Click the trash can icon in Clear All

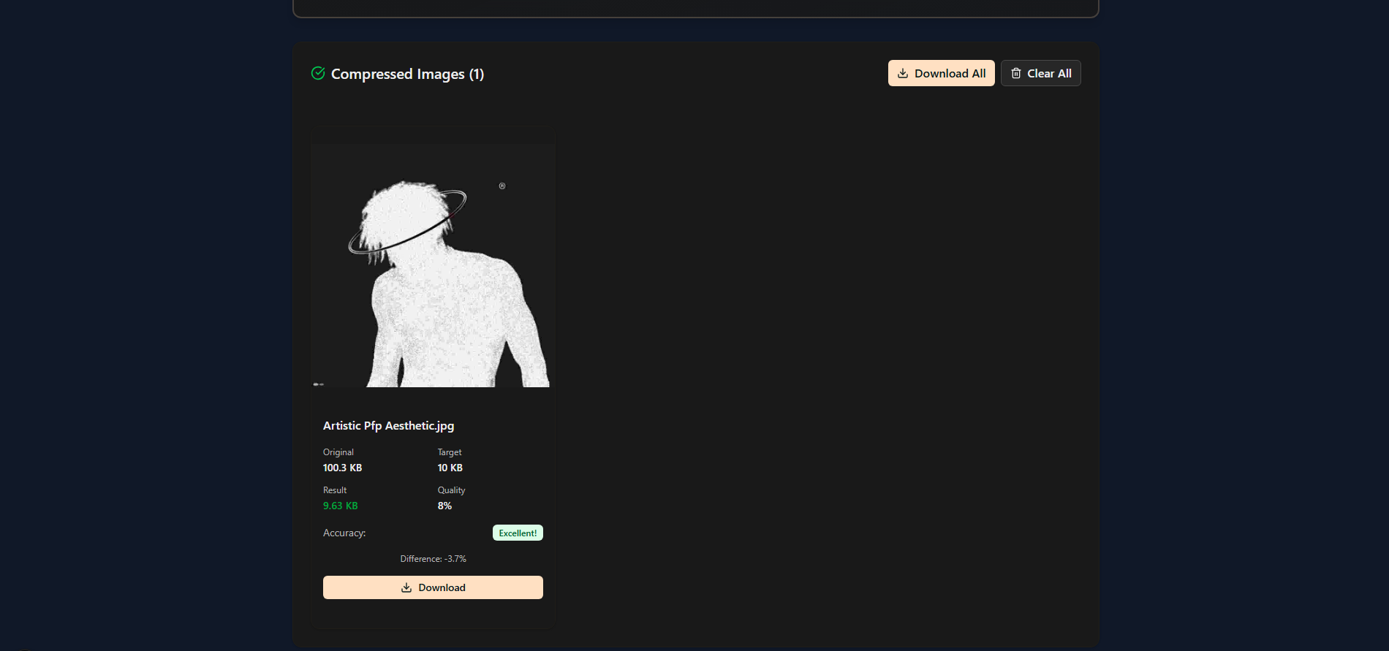pos(1016,73)
